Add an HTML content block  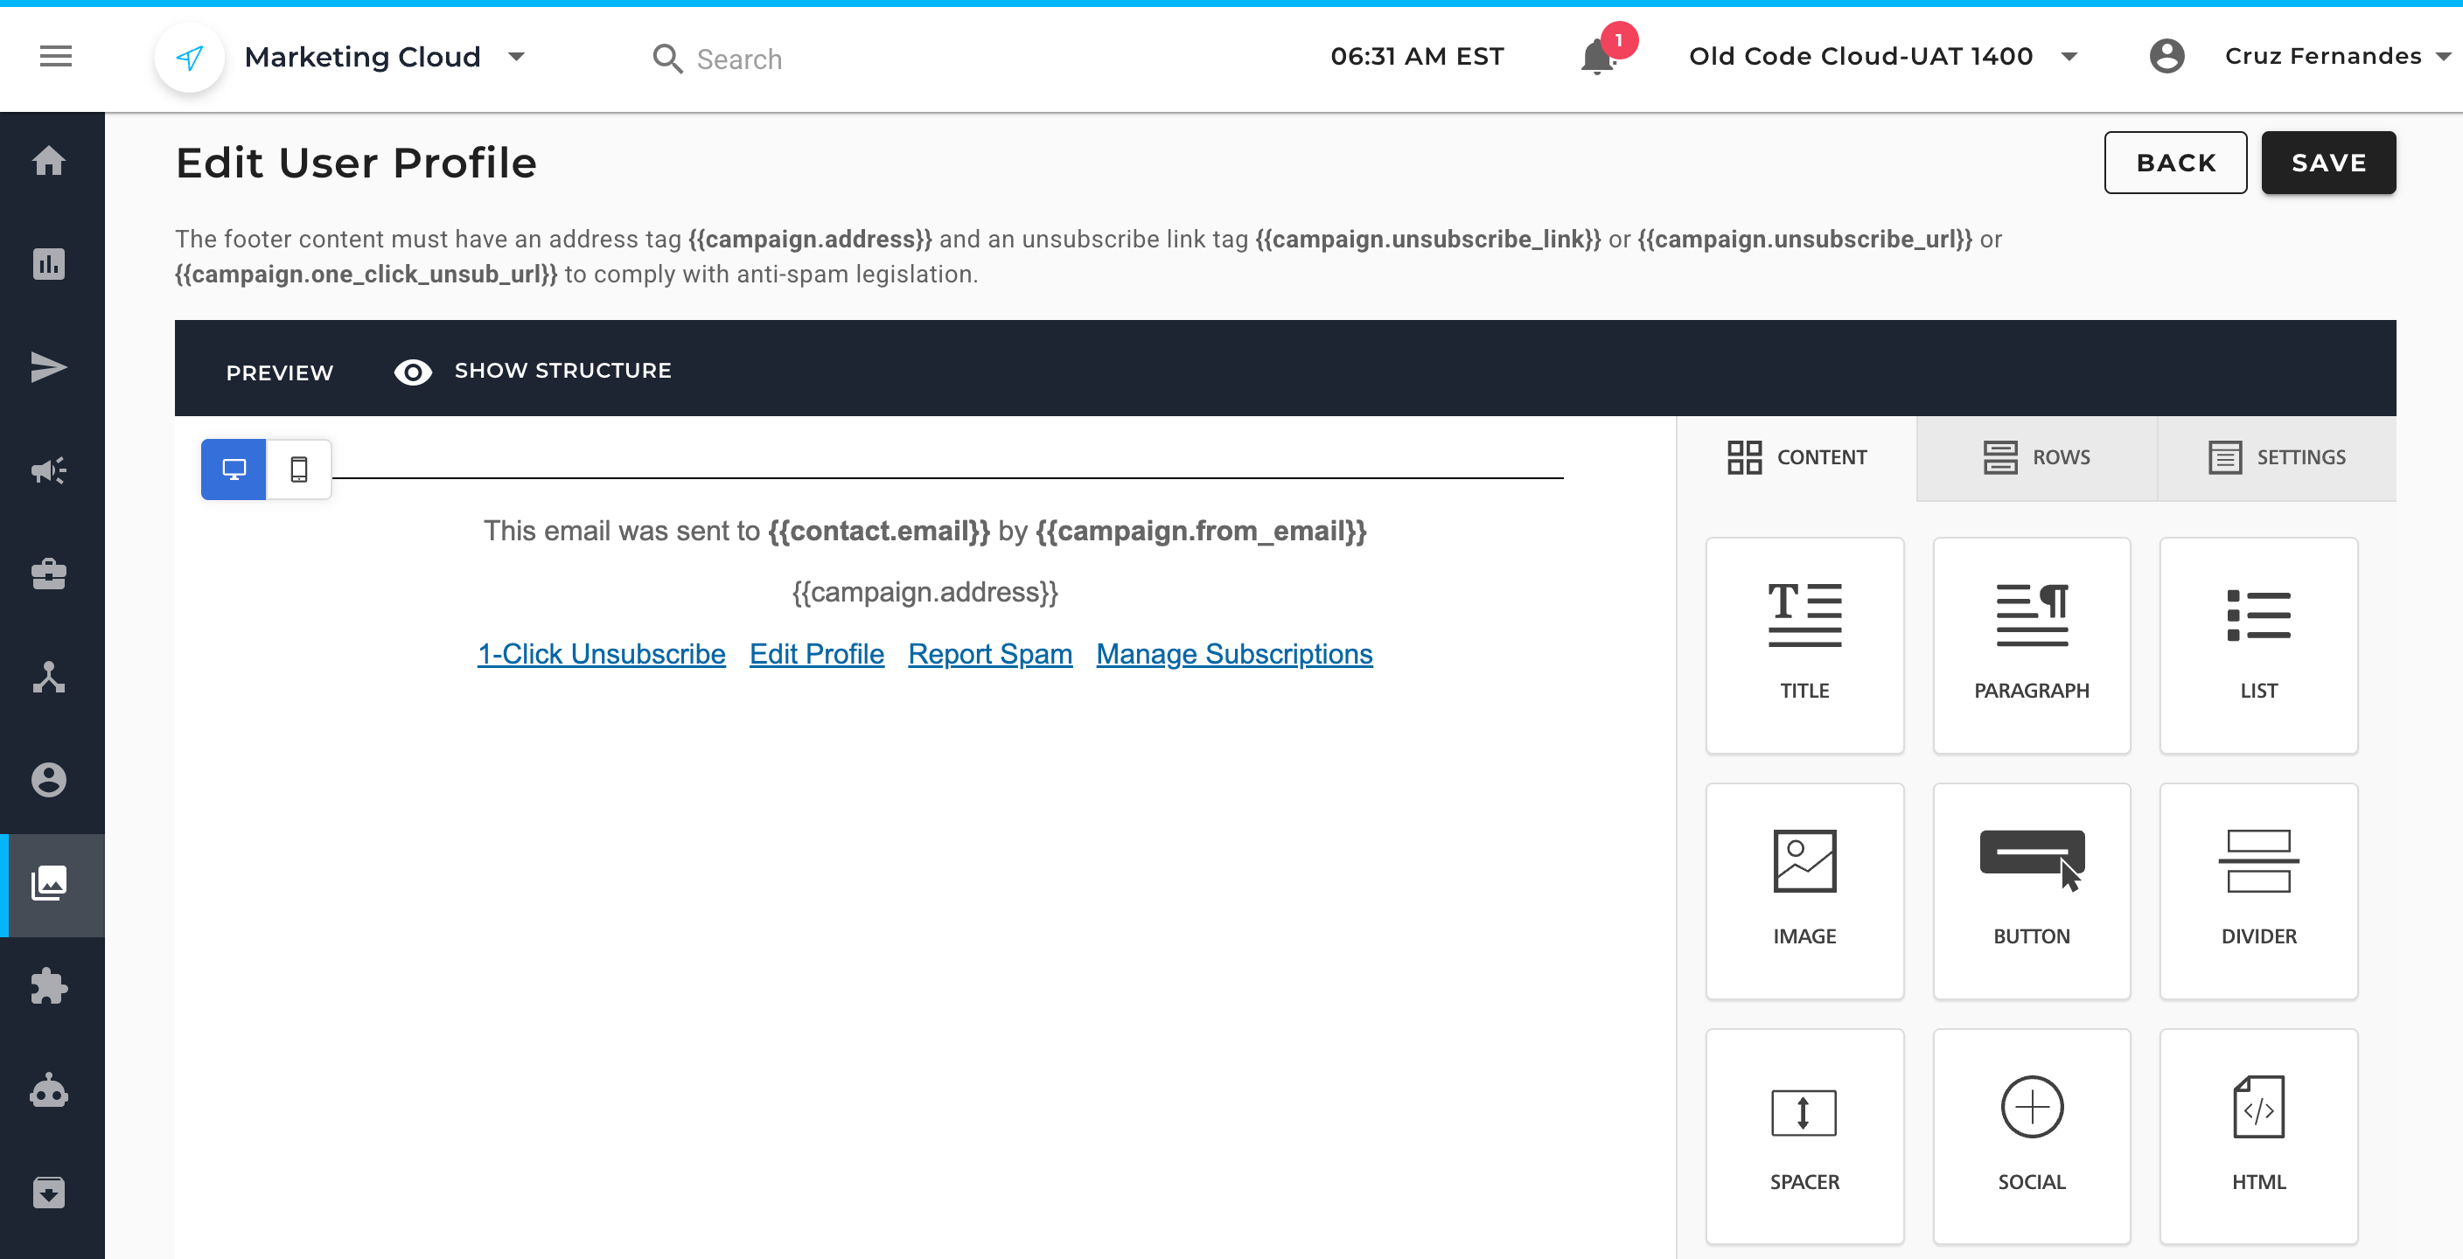[2257, 1136]
